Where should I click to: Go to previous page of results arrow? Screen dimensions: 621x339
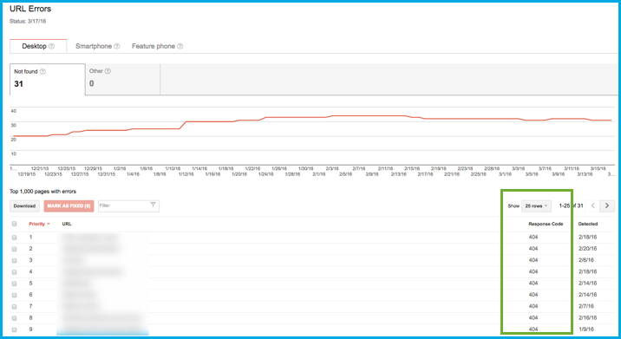(593, 206)
